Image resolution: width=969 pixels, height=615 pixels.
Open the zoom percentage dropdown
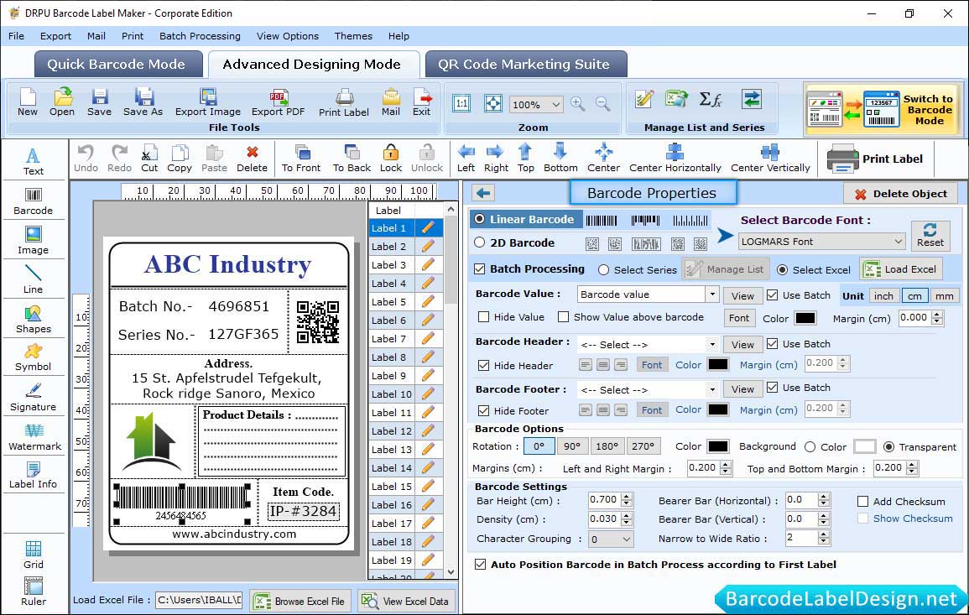click(555, 104)
